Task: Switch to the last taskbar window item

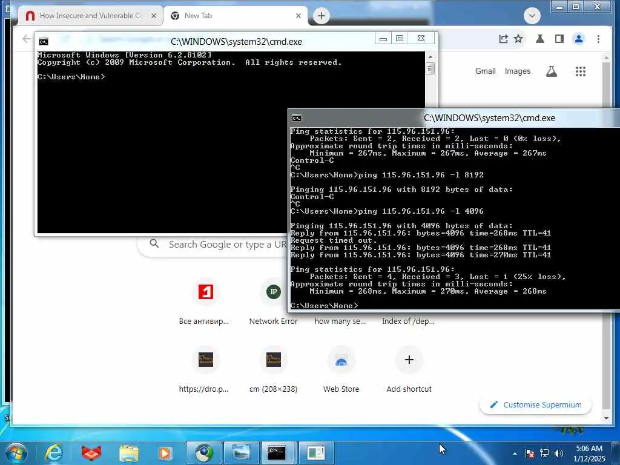Action: pyautogui.click(x=316, y=453)
